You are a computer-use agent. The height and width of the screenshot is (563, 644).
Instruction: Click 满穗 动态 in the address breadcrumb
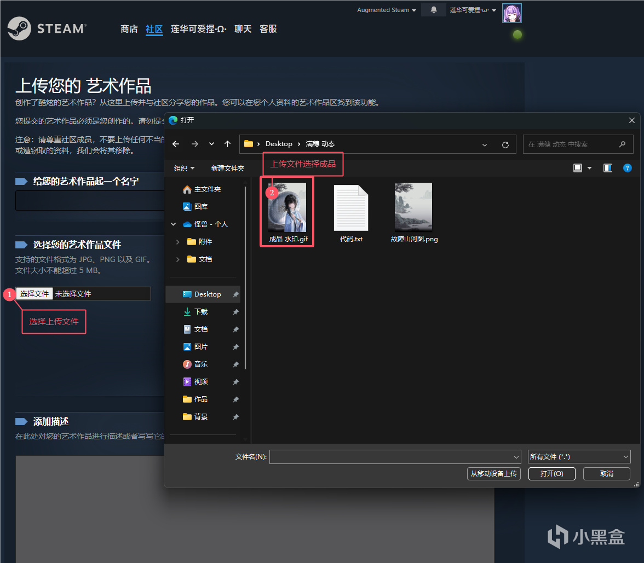click(x=320, y=144)
